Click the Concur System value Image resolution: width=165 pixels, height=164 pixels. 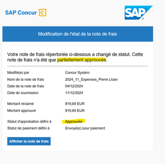point(77,73)
